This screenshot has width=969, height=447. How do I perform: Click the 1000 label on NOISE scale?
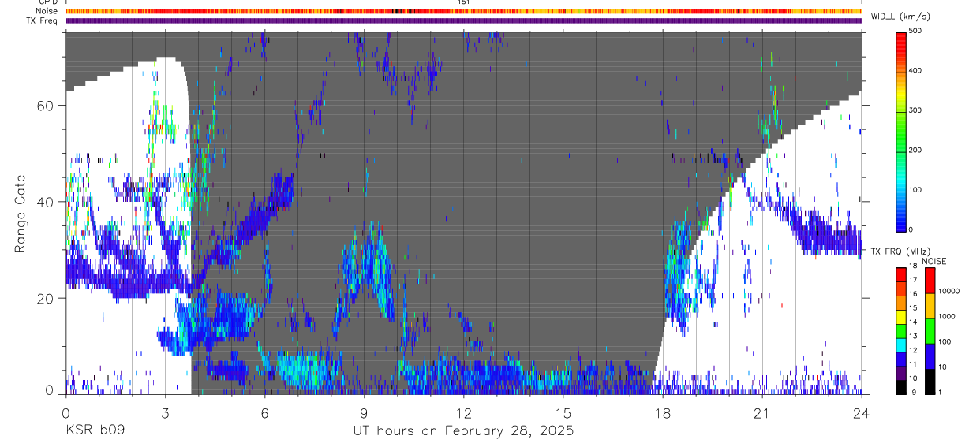(947, 317)
